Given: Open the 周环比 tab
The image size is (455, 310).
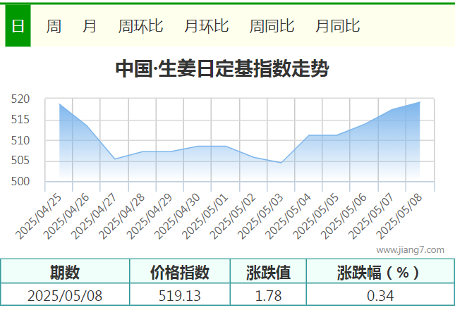Looking at the screenshot, I should coord(140,26).
